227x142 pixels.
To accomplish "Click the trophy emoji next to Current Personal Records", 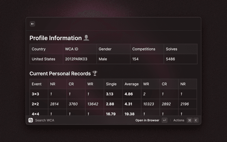I will [95, 73].
